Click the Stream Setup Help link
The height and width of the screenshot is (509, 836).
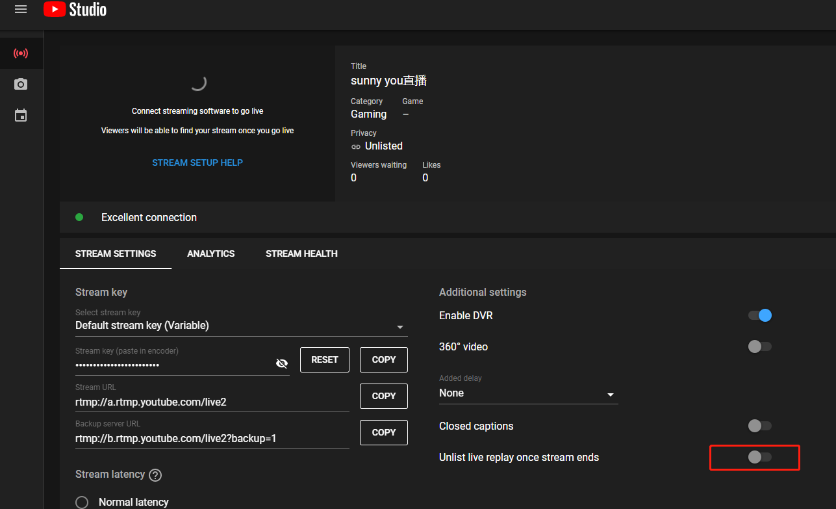pyautogui.click(x=197, y=163)
